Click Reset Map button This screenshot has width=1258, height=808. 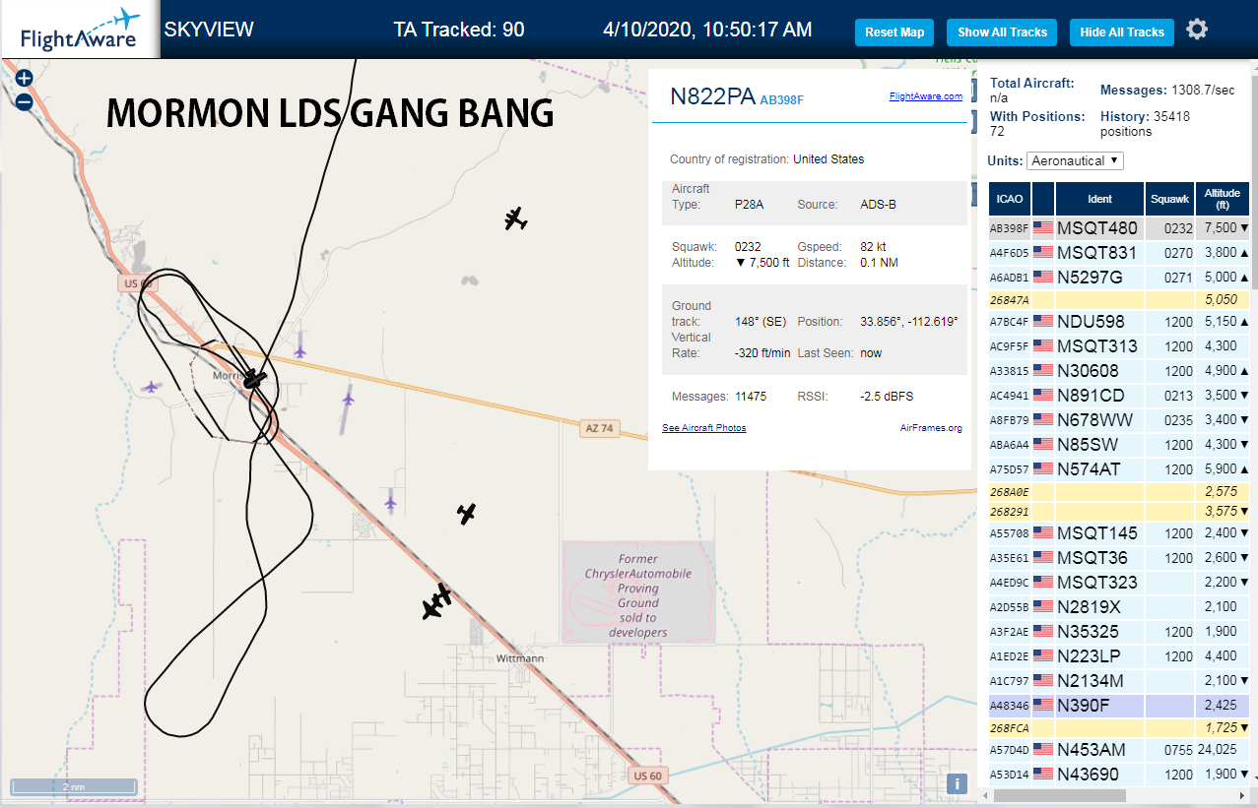(x=894, y=32)
